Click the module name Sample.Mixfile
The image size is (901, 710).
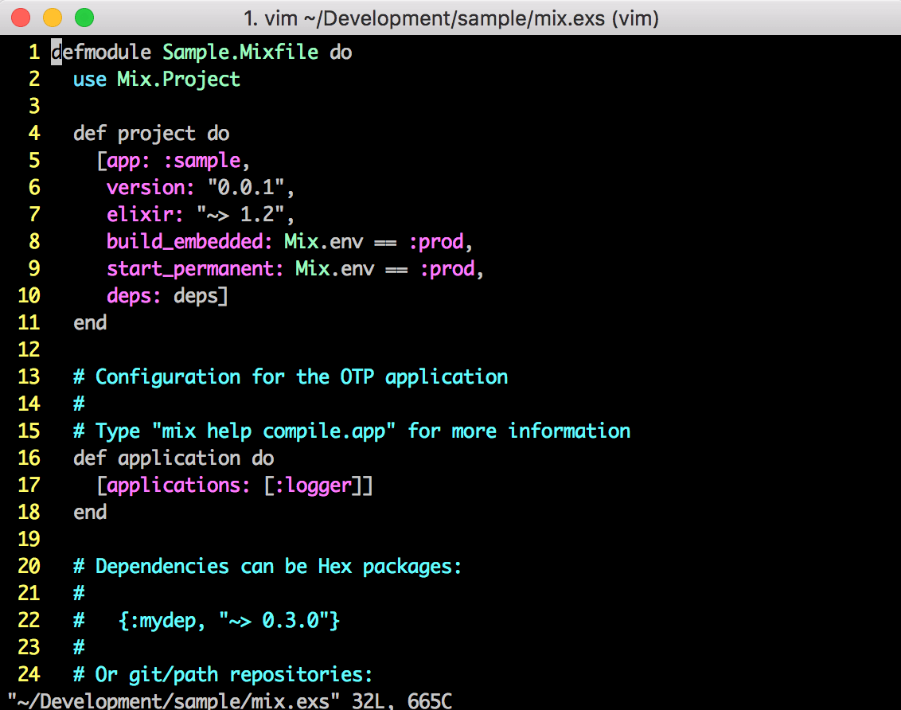240,52
